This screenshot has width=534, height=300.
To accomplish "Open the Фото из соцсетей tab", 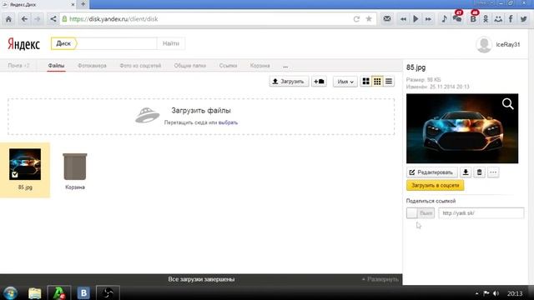I will point(140,66).
